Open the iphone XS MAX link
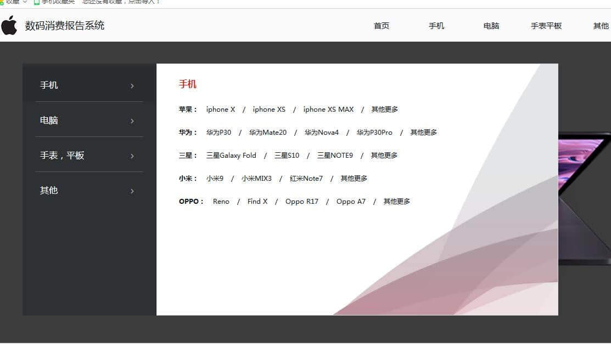Image resolution: width=611 pixels, height=344 pixels. click(x=328, y=110)
